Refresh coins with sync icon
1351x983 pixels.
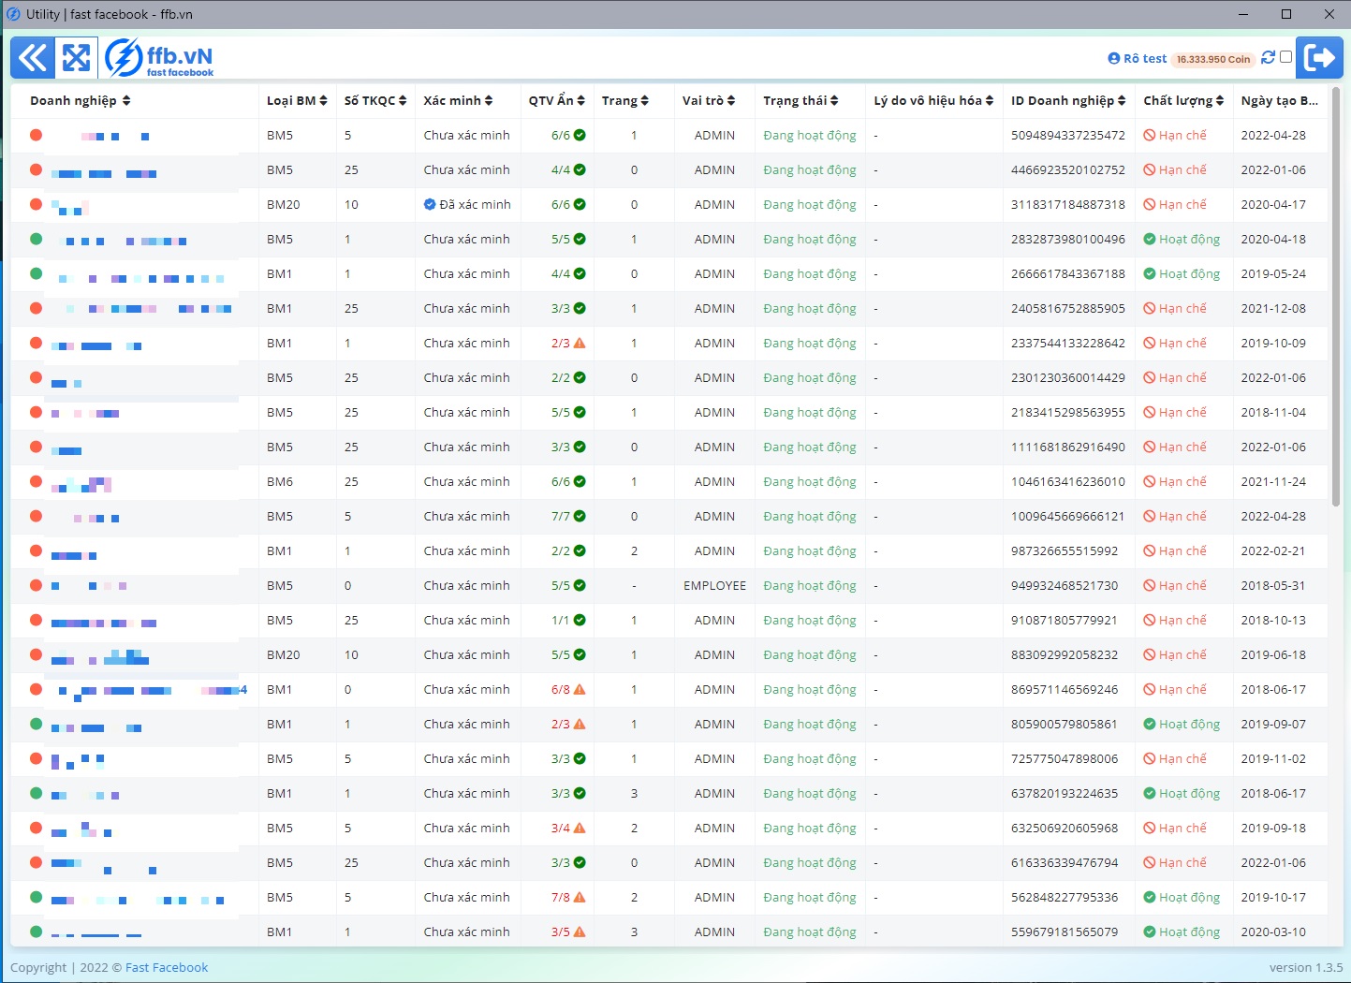point(1269,57)
